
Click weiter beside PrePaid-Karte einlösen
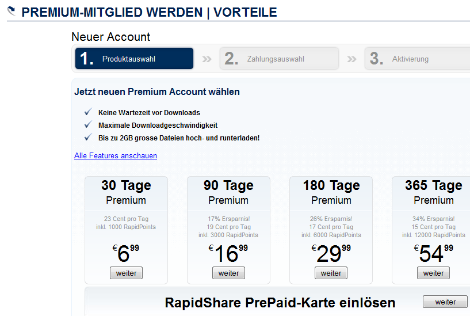pos(445,302)
